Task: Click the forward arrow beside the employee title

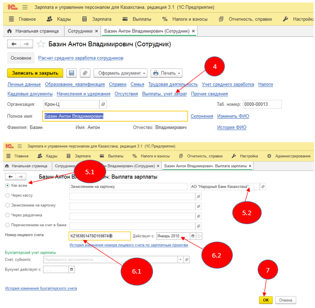Action: coord(26,44)
